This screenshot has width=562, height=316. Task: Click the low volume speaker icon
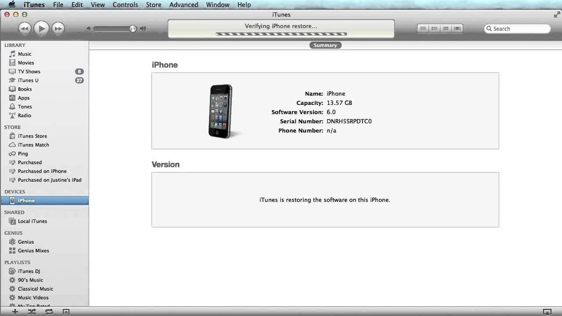(x=89, y=29)
